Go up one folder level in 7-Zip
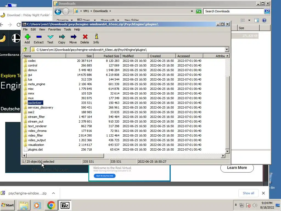 tap(25, 49)
